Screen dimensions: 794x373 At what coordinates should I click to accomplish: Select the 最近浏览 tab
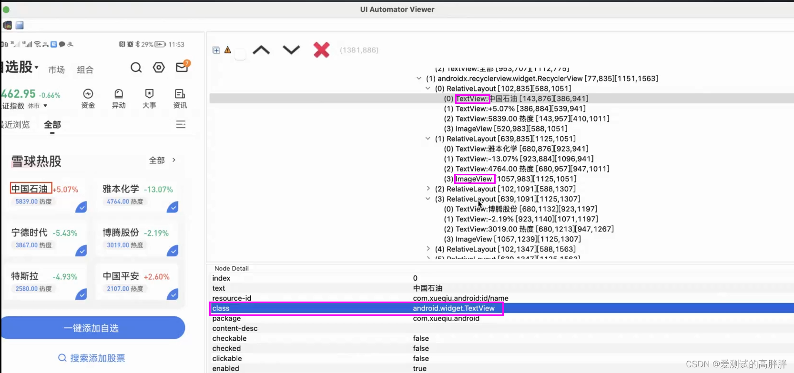(15, 124)
